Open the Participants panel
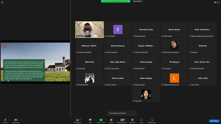This screenshot has width=221, height=124. [77, 121]
